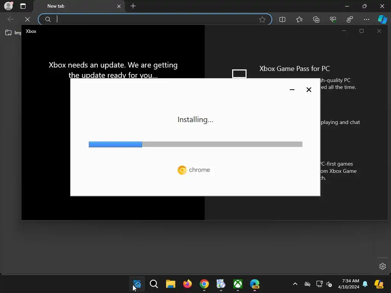Open Collections panel
This screenshot has height=293, width=391.
[316, 19]
